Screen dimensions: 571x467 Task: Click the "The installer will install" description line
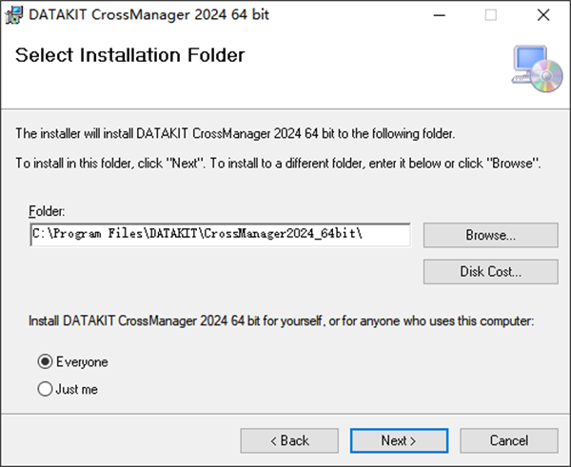point(236,133)
